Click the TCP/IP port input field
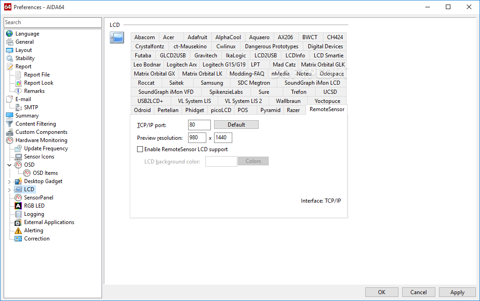 pos(199,125)
